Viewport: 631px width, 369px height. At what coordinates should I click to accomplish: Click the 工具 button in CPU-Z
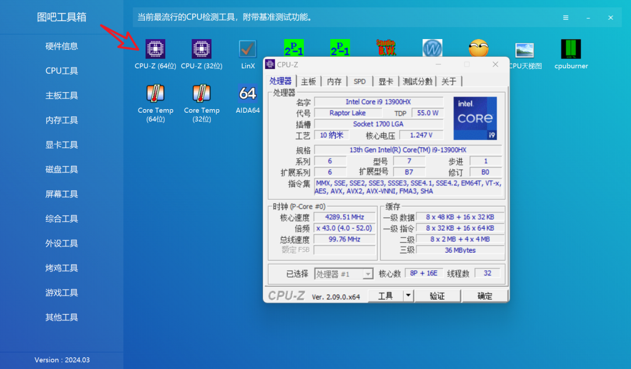point(386,296)
